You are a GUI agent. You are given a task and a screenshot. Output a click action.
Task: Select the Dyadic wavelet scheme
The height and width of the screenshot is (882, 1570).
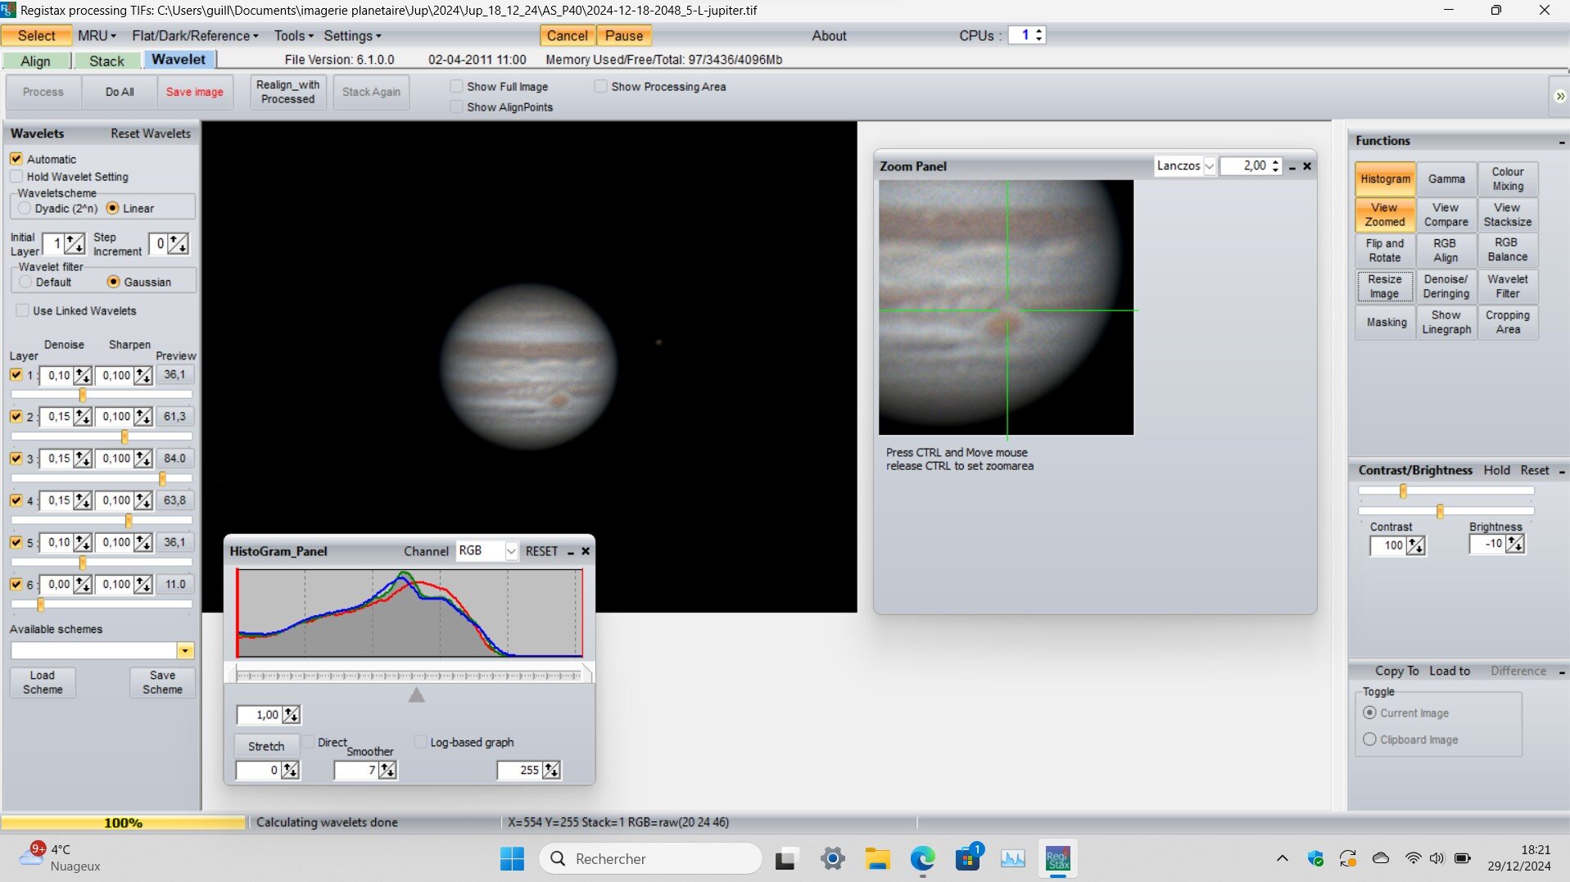pyautogui.click(x=25, y=209)
